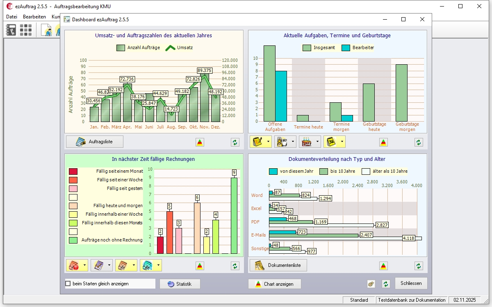Refresh the Aufgaben, Termine und Geburtstage panel
This screenshot has width=492, height=307.
418,142
